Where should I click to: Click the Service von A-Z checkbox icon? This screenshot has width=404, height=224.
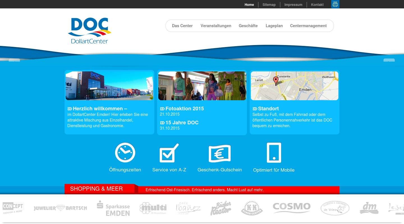[x=169, y=153]
